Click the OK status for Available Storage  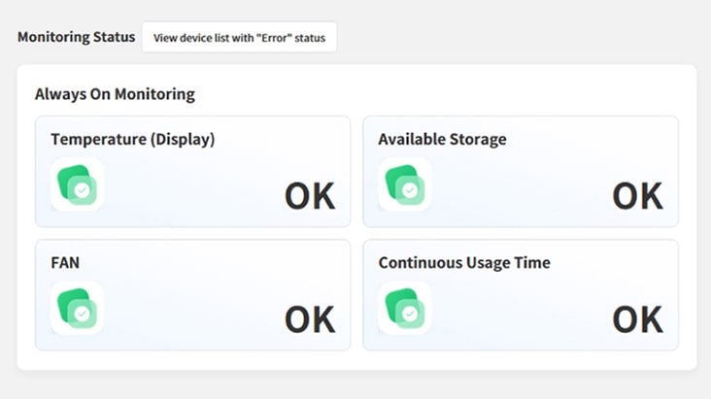tap(637, 196)
